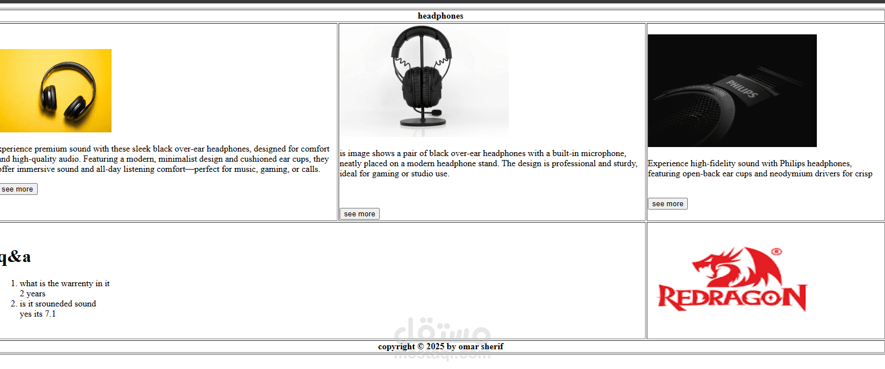Image resolution: width=885 pixels, height=369 pixels.
Task: Click the "headphones" page heading
Action: click(x=441, y=16)
